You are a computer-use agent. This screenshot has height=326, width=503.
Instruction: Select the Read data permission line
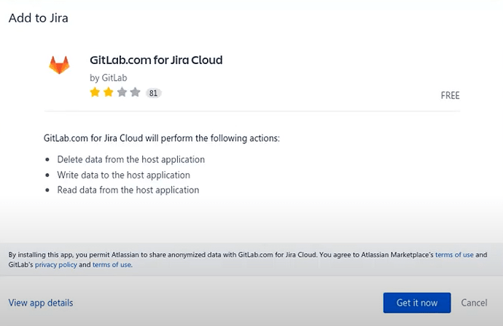click(128, 190)
